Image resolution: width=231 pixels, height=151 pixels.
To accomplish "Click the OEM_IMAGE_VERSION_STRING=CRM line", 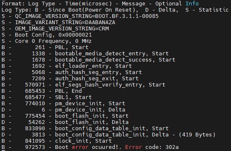I will [x=55, y=29].
